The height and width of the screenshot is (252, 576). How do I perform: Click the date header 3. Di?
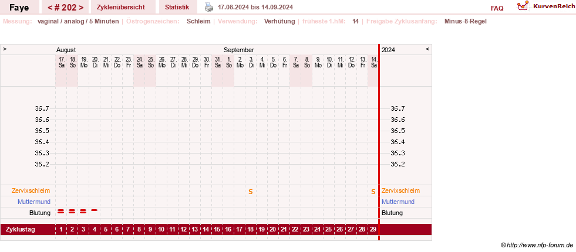pyautogui.click(x=251, y=62)
